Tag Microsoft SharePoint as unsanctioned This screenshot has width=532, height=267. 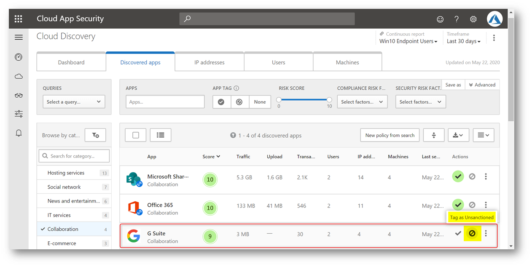[472, 176]
